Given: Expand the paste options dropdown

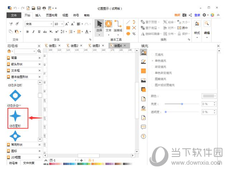Looking at the screenshot, I should (x=20, y=31).
